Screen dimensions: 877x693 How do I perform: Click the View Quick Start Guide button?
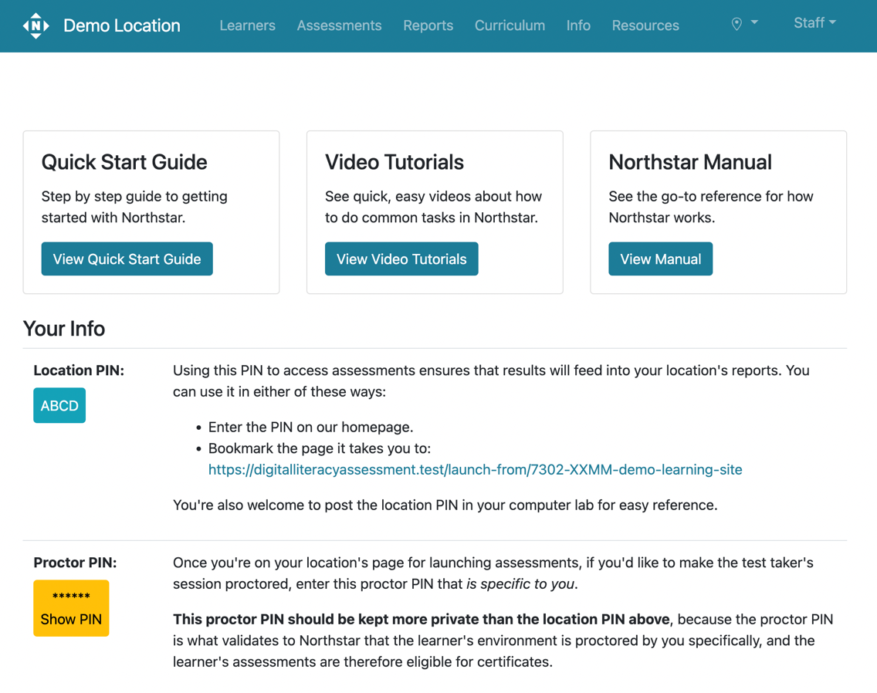(x=127, y=259)
